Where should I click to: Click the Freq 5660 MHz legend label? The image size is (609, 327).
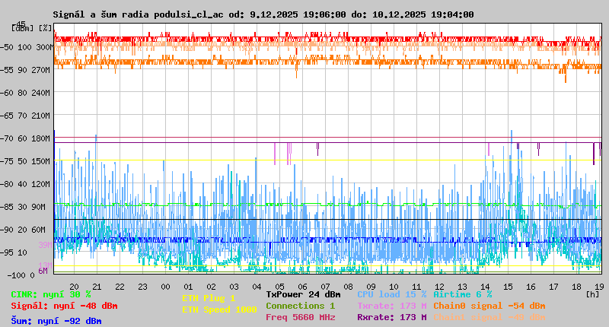tap(300, 317)
